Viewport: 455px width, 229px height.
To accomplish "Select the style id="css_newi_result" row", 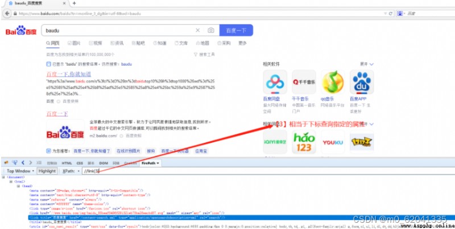I will (241, 226).
